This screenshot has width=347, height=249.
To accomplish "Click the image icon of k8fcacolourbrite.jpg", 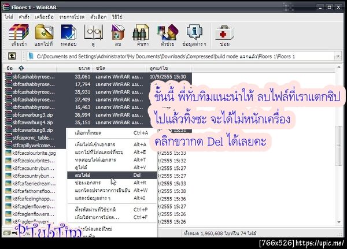I will 9,153.
